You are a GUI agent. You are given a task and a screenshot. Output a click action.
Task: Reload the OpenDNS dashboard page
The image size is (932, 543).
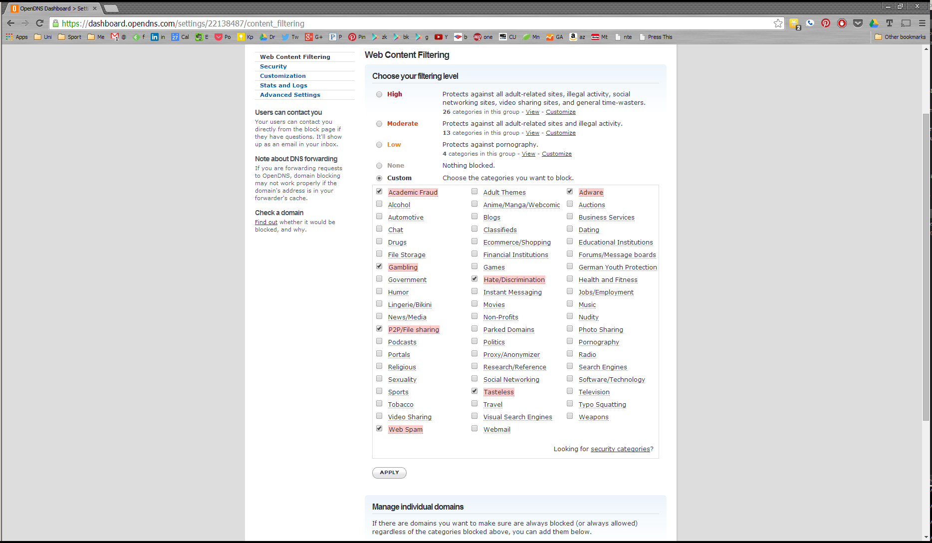click(40, 23)
